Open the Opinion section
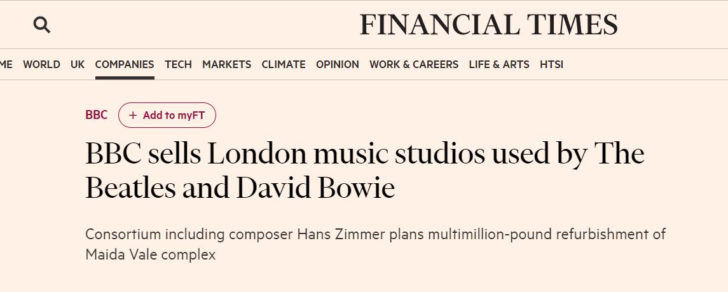Image resolution: width=728 pixels, height=292 pixels. pos(338,64)
